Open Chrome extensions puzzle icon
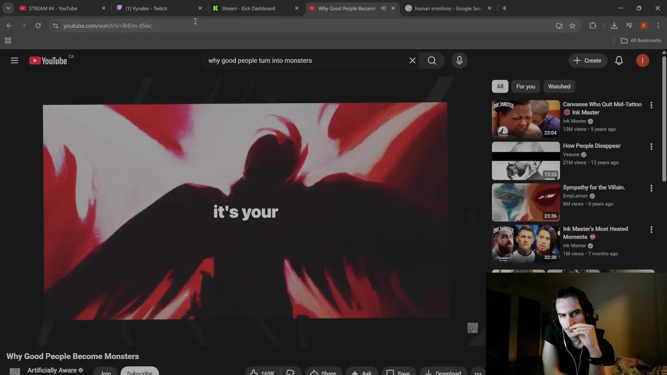 tap(592, 26)
